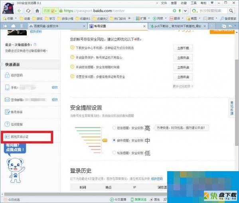Click 立即开启 for 开启短信提醒
Image resolution: width=239 pixels, height=203 pixels.
click(183, 67)
